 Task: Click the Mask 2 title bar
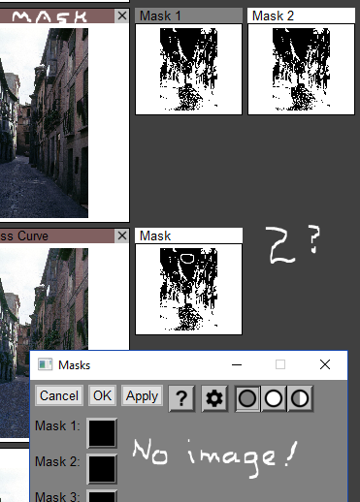[301, 16]
